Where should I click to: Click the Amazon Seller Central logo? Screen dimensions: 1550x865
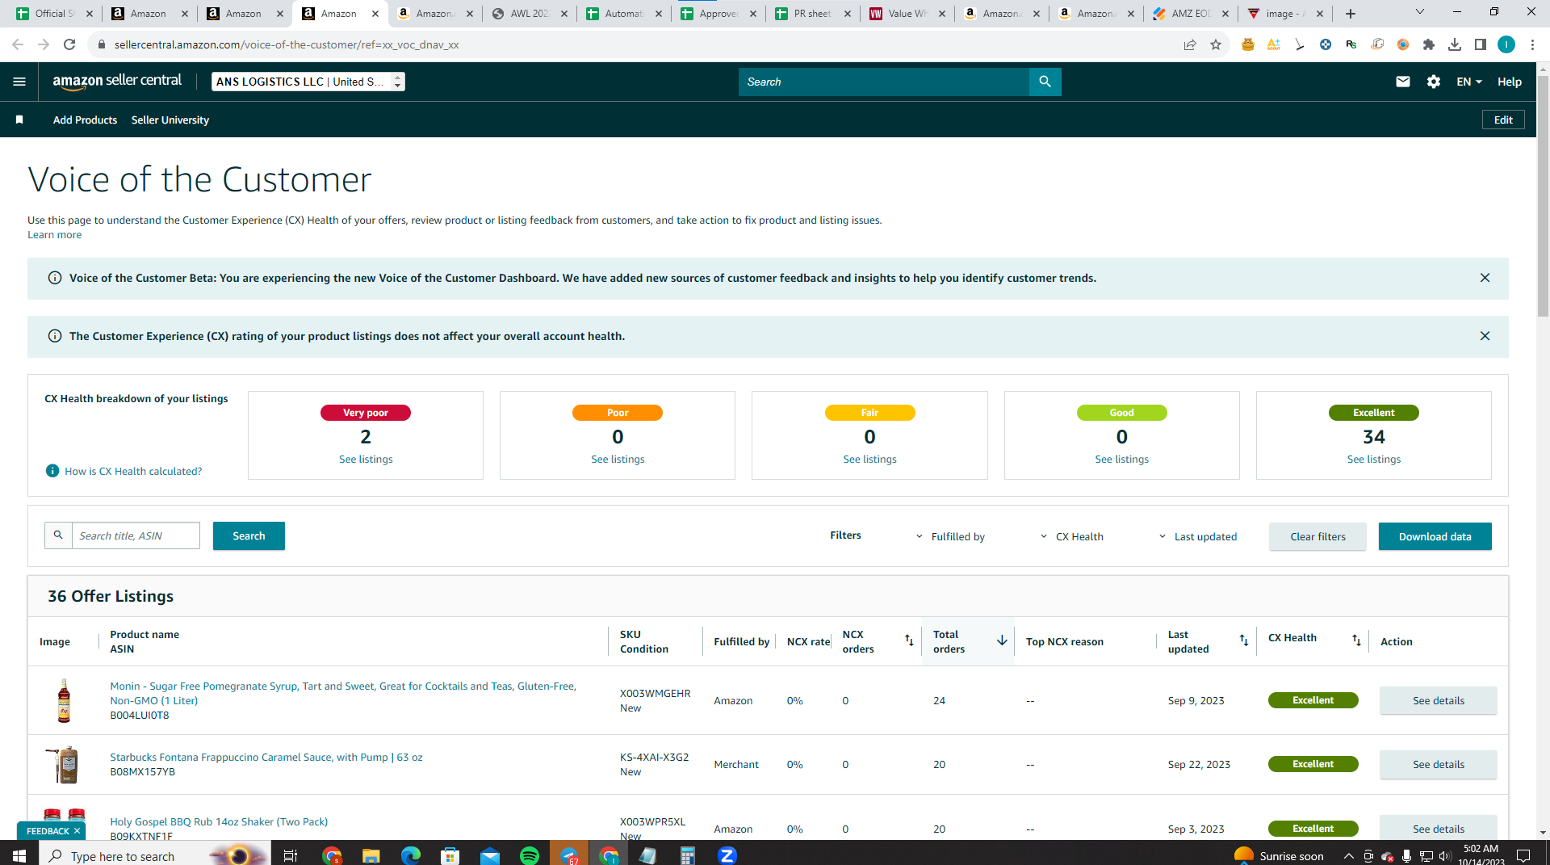tap(117, 82)
